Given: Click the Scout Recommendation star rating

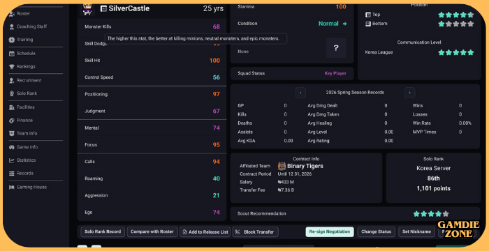Looking at the screenshot, I should coord(431,214).
